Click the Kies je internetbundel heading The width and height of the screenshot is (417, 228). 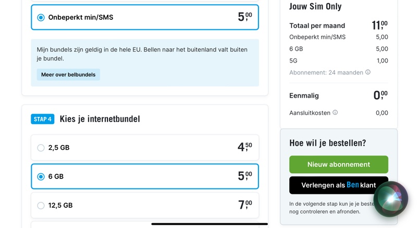coord(100,119)
